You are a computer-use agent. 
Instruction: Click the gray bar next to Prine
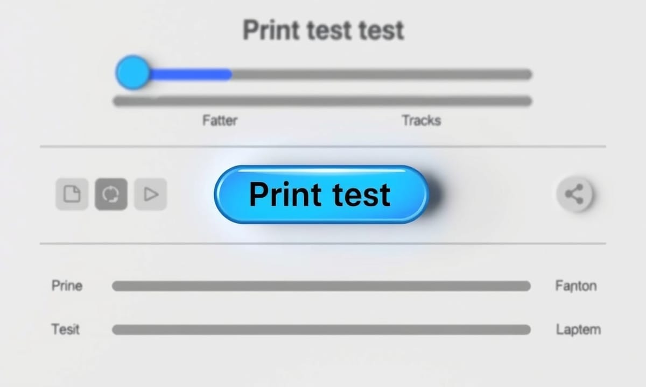[x=321, y=286]
